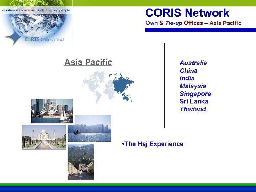Select Thailand in the country list

click(x=193, y=109)
